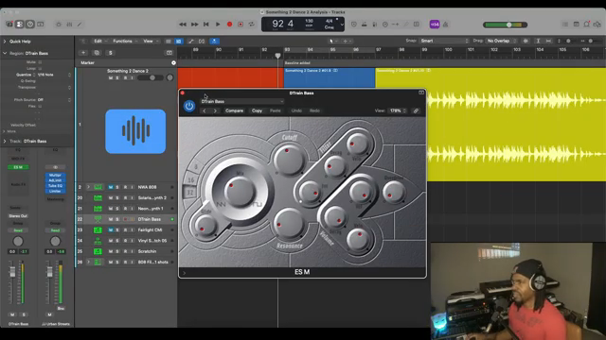Add a marker with the plus icon
606x340 pixels.
point(173,63)
